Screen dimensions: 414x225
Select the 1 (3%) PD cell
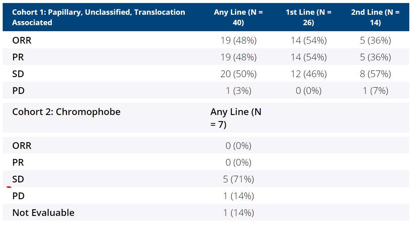pos(238,91)
